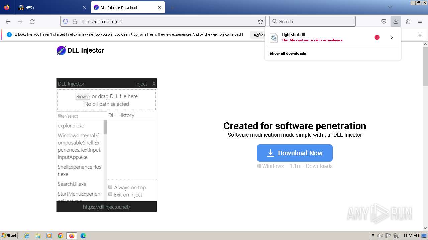428x240 pixels.
Task: Launch Internet Explorer from taskbar
Action: 27,236
